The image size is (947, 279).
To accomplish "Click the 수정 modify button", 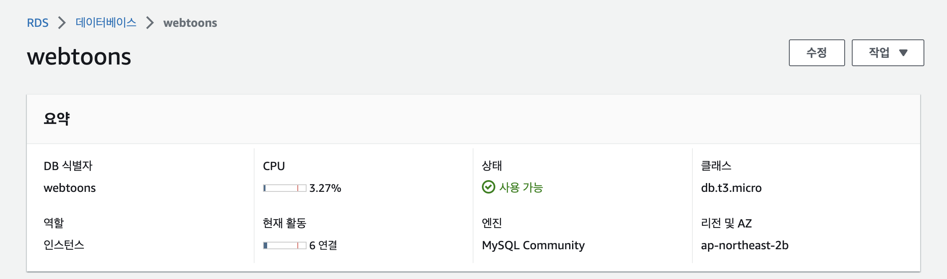I will pyautogui.click(x=817, y=53).
